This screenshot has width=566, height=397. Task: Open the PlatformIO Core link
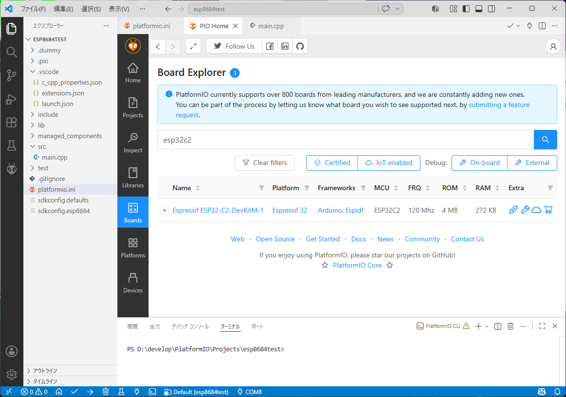click(x=357, y=265)
